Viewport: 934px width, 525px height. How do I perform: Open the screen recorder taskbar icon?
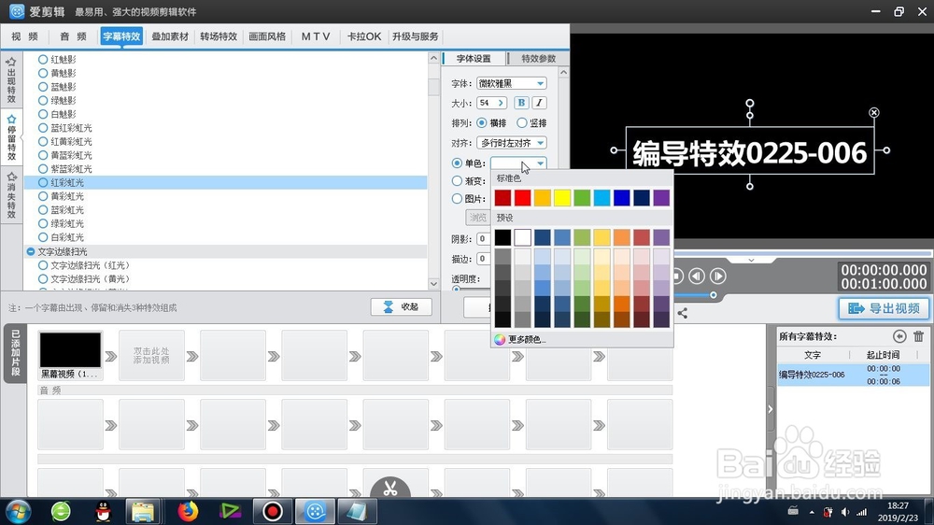(272, 511)
